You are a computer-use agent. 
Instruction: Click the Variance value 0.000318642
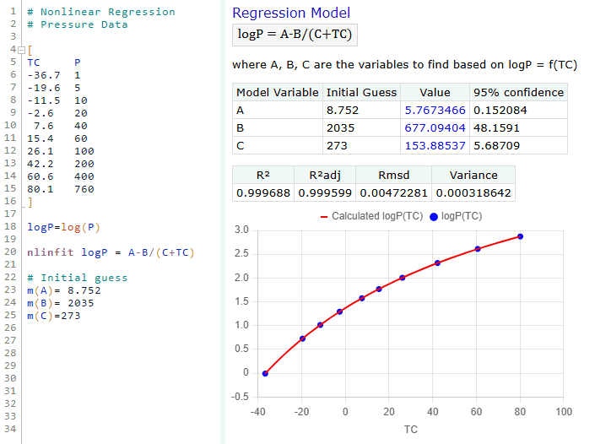(x=473, y=192)
